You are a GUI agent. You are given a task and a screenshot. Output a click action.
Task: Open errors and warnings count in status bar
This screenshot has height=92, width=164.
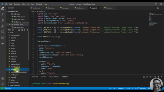point(8,88)
